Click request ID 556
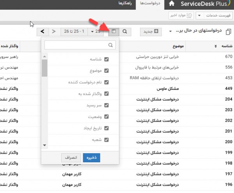This screenshot has height=193, width=234. pos(229,67)
